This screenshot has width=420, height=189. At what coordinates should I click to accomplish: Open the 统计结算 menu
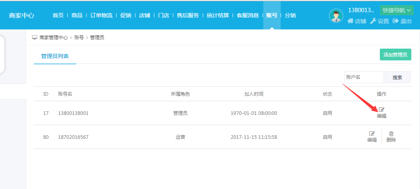[x=218, y=15]
